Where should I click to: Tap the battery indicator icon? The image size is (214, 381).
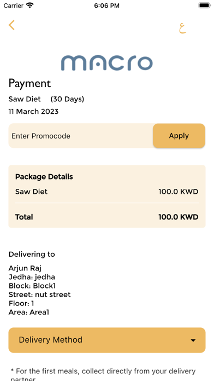click(x=205, y=5)
